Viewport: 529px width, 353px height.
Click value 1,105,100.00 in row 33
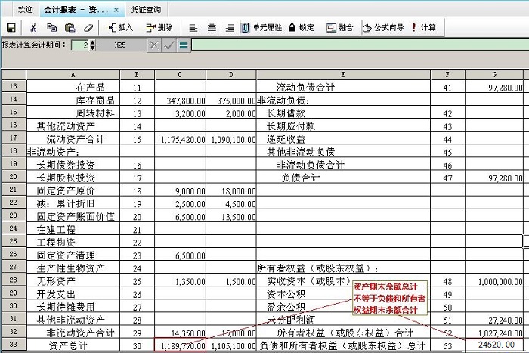click(x=231, y=346)
